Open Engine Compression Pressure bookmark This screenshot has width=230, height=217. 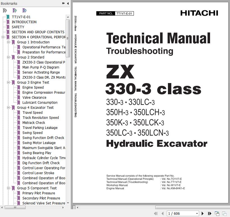tap(44, 93)
